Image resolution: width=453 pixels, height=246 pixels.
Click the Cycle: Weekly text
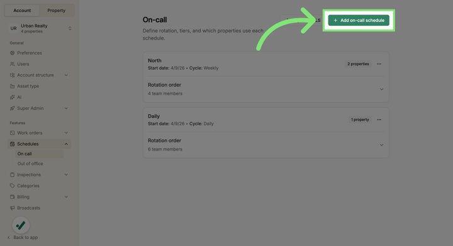(204, 68)
